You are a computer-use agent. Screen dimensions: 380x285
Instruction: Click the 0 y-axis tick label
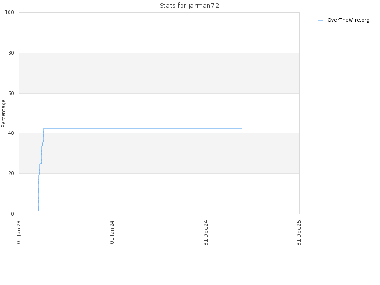point(13,214)
